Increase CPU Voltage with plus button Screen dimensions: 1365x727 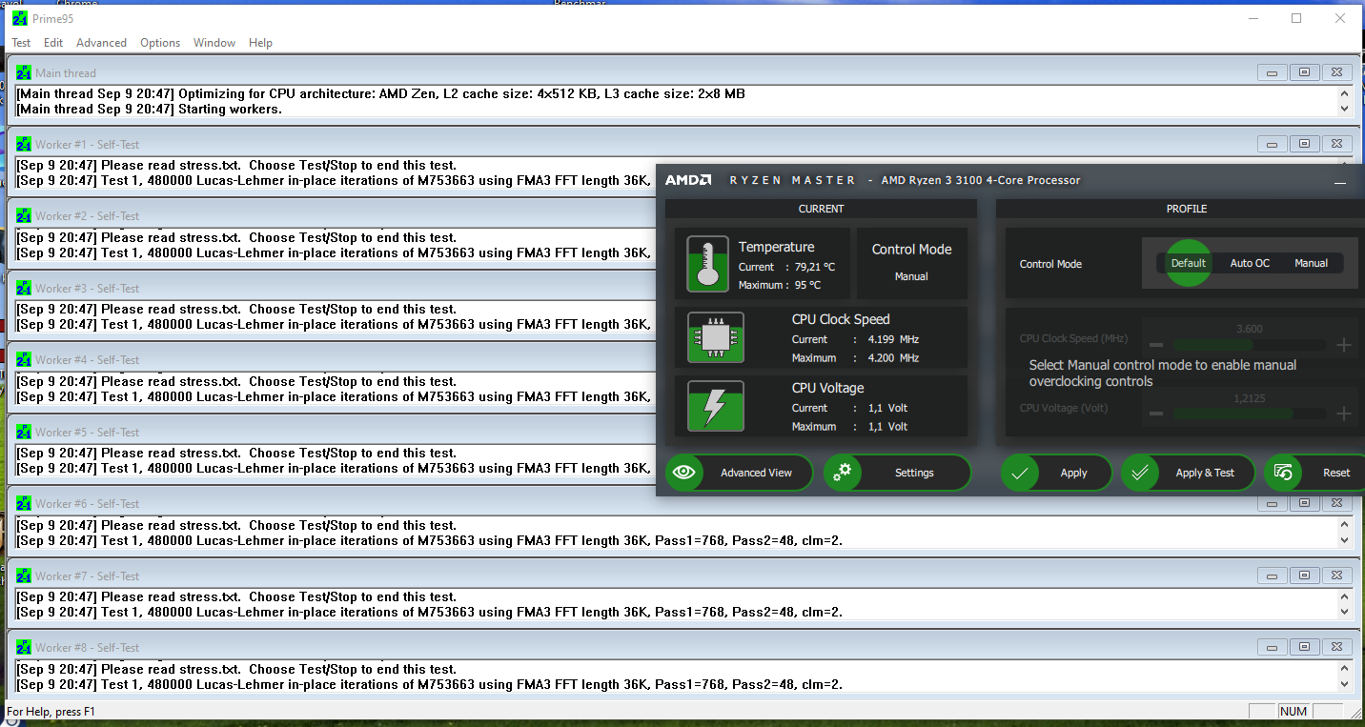(x=1344, y=414)
